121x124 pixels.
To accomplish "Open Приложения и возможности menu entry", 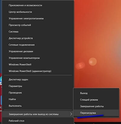I will point(38,5).
